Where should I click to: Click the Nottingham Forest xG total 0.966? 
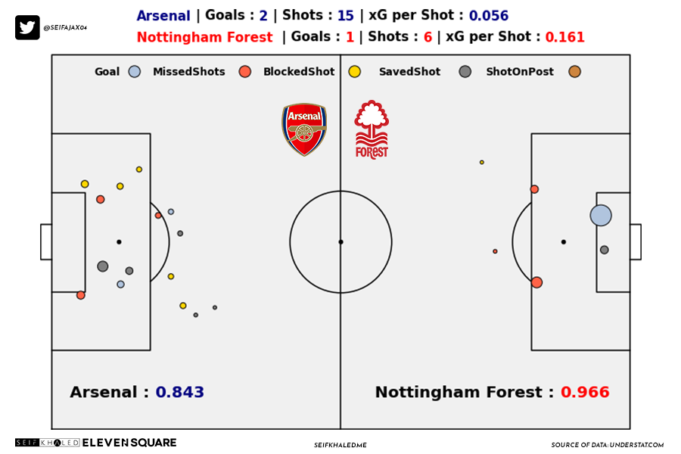click(585, 392)
